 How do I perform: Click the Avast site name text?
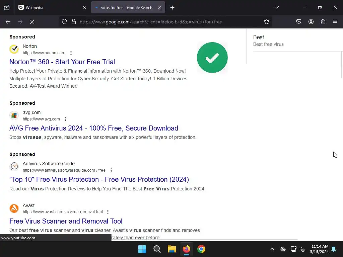click(x=29, y=206)
